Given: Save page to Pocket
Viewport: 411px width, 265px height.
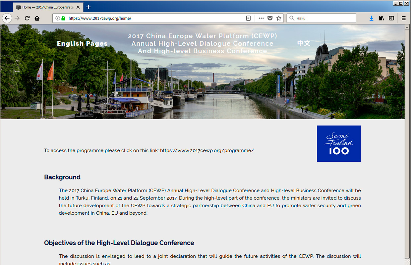Looking at the screenshot, I should (x=270, y=18).
